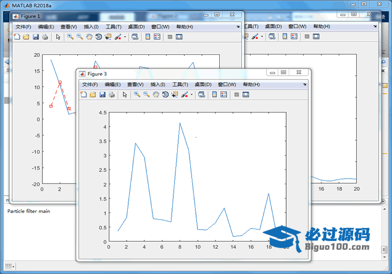The image size is (392, 274).
Task: Expand Brush color dropdown arrow in Figure 3
Action: 191,95
